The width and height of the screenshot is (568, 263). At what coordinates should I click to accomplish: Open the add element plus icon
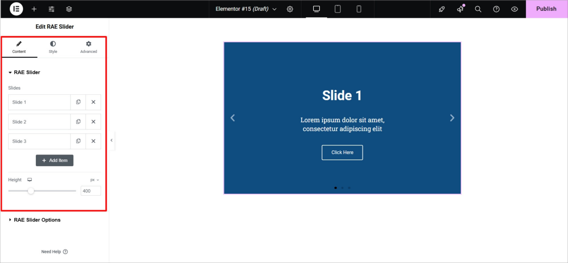34,9
